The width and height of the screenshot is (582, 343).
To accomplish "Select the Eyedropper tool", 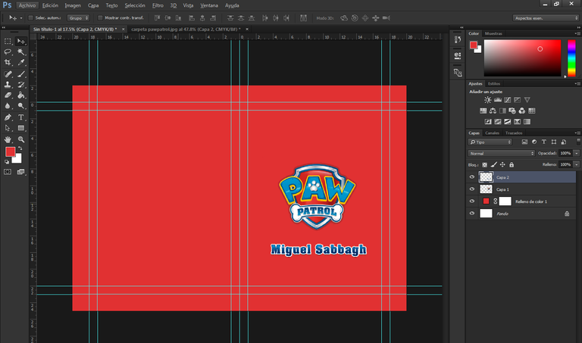I will 21,62.
